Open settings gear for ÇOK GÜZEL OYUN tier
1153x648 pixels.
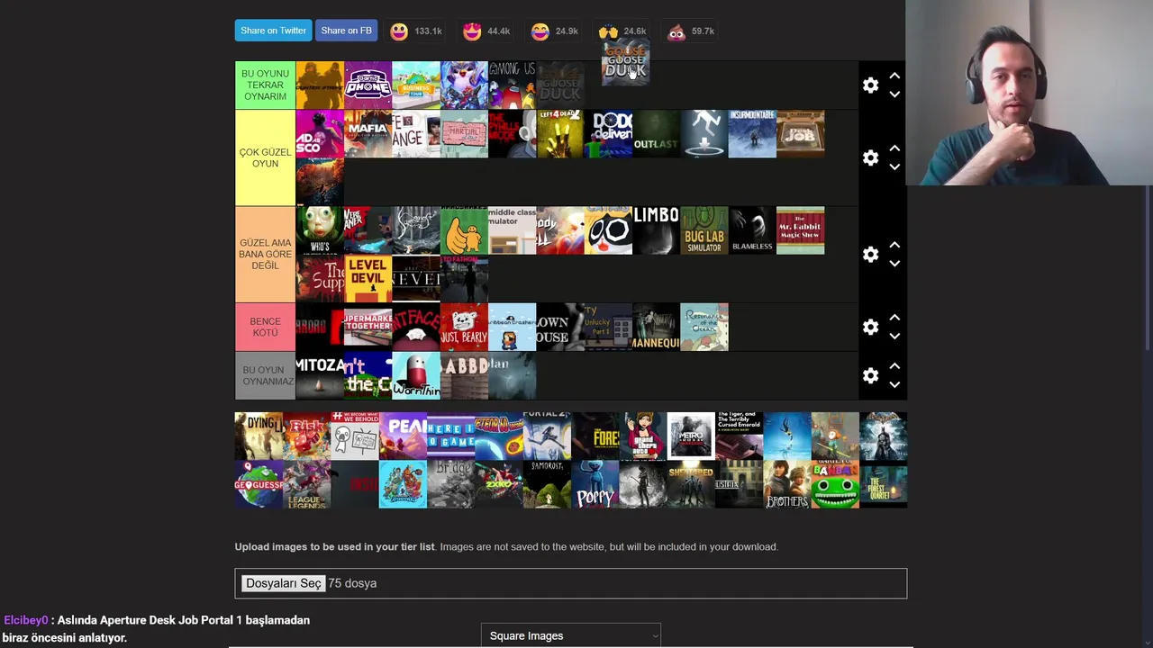(870, 157)
